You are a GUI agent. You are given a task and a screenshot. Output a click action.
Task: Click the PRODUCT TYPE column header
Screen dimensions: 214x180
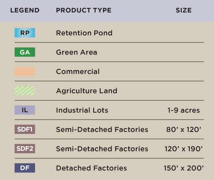84,10
